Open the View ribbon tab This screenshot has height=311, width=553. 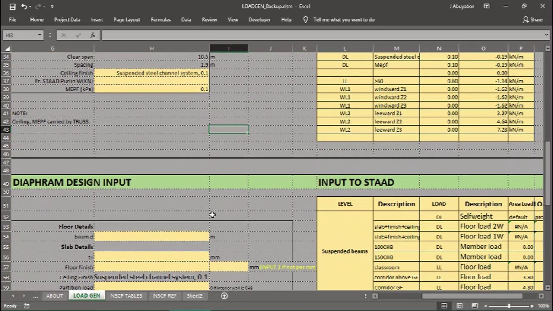click(233, 19)
